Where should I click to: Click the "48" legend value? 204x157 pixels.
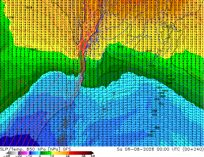pos(93,156)
